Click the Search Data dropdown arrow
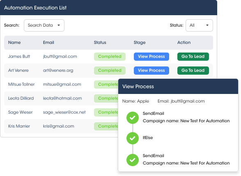Image resolution: width=241 pixels, height=176 pixels. 59,25
